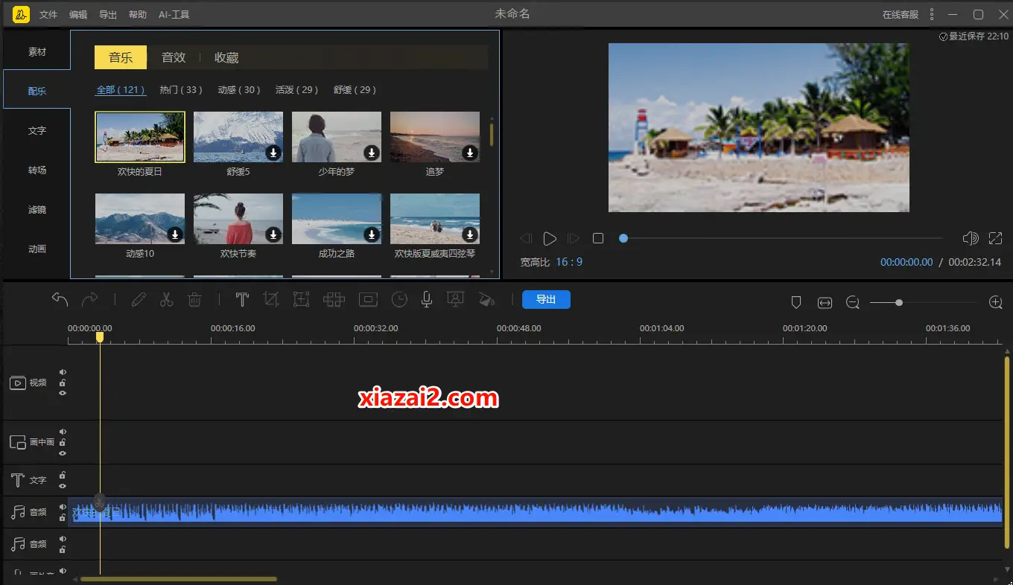Hide the 画中画 track with eye icon
This screenshot has width=1013, height=585.
coord(63,453)
